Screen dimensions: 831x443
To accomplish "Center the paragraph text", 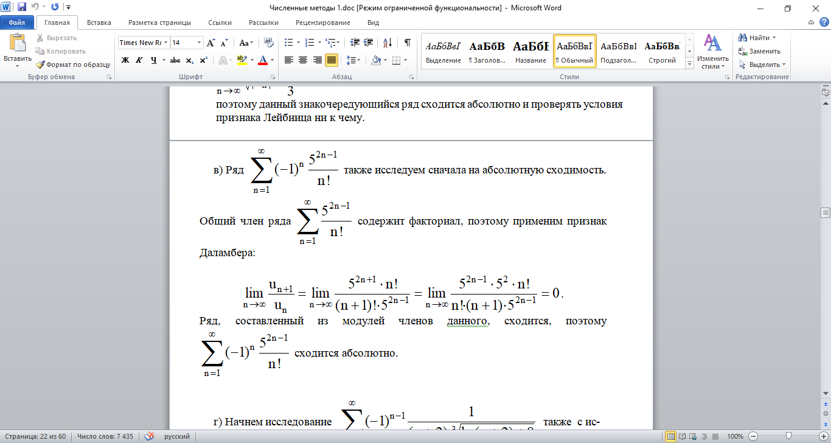I will pyautogui.click(x=303, y=60).
